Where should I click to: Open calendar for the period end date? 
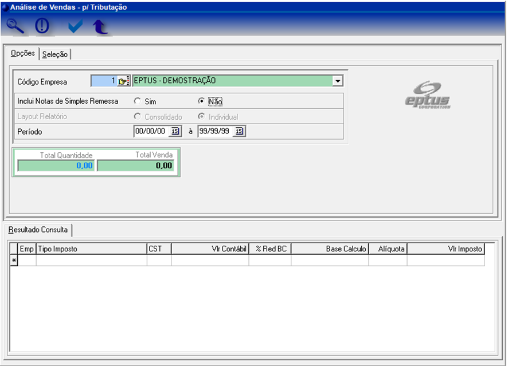pos(240,132)
